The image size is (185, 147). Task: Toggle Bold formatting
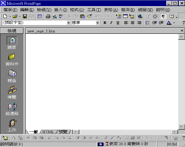click(x=105, y=23)
